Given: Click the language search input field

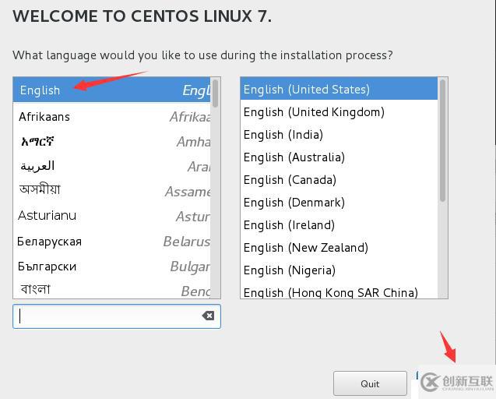Looking at the screenshot, I should coord(117,316).
